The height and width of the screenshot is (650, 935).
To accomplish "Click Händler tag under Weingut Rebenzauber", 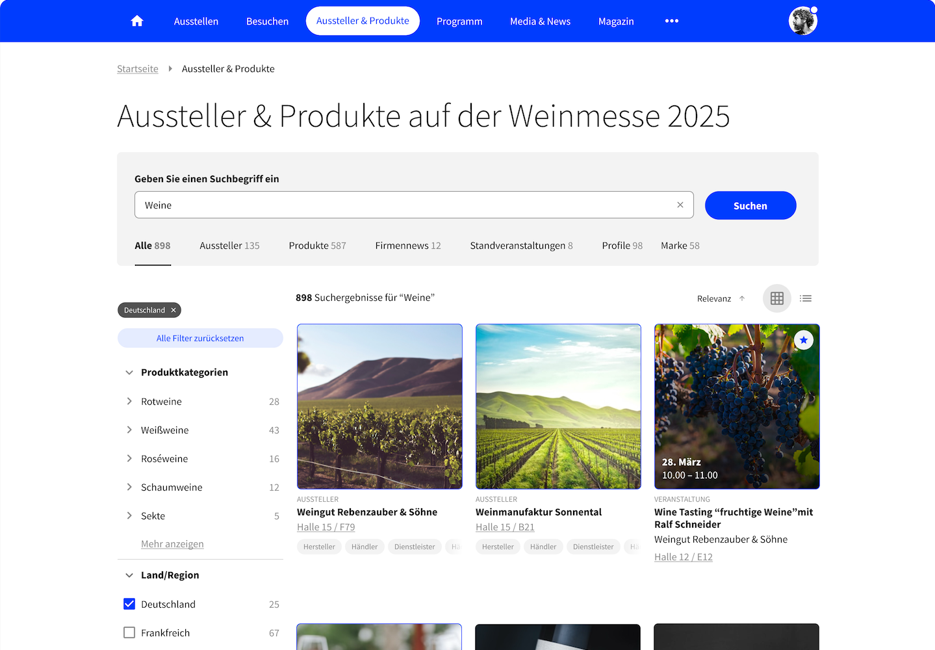I will [365, 547].
